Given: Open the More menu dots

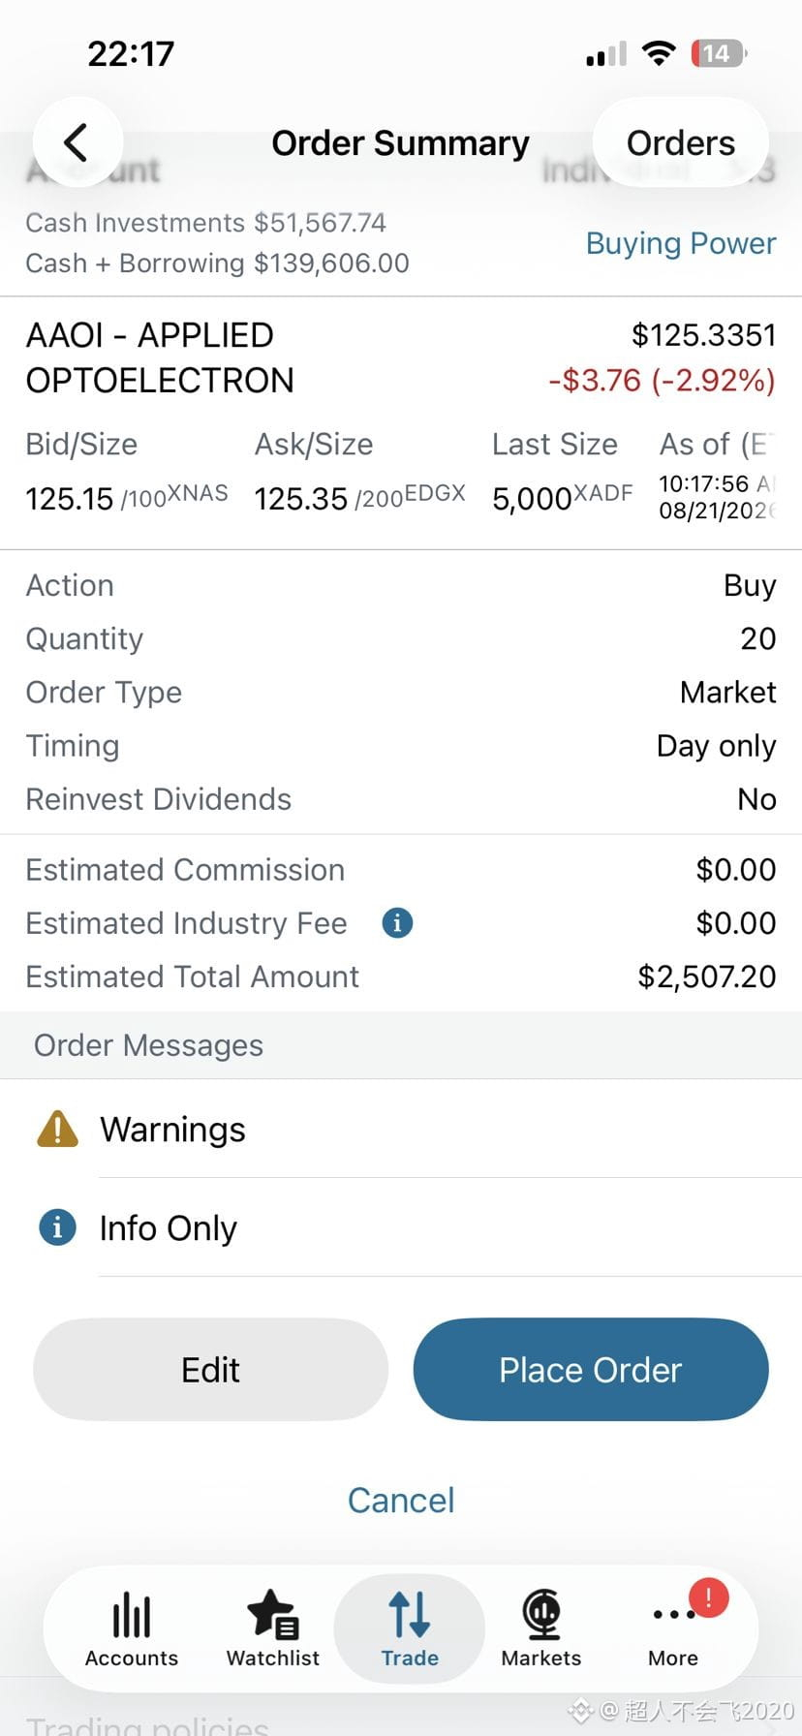Looking at the screenshot, I should coord(673,1614).
